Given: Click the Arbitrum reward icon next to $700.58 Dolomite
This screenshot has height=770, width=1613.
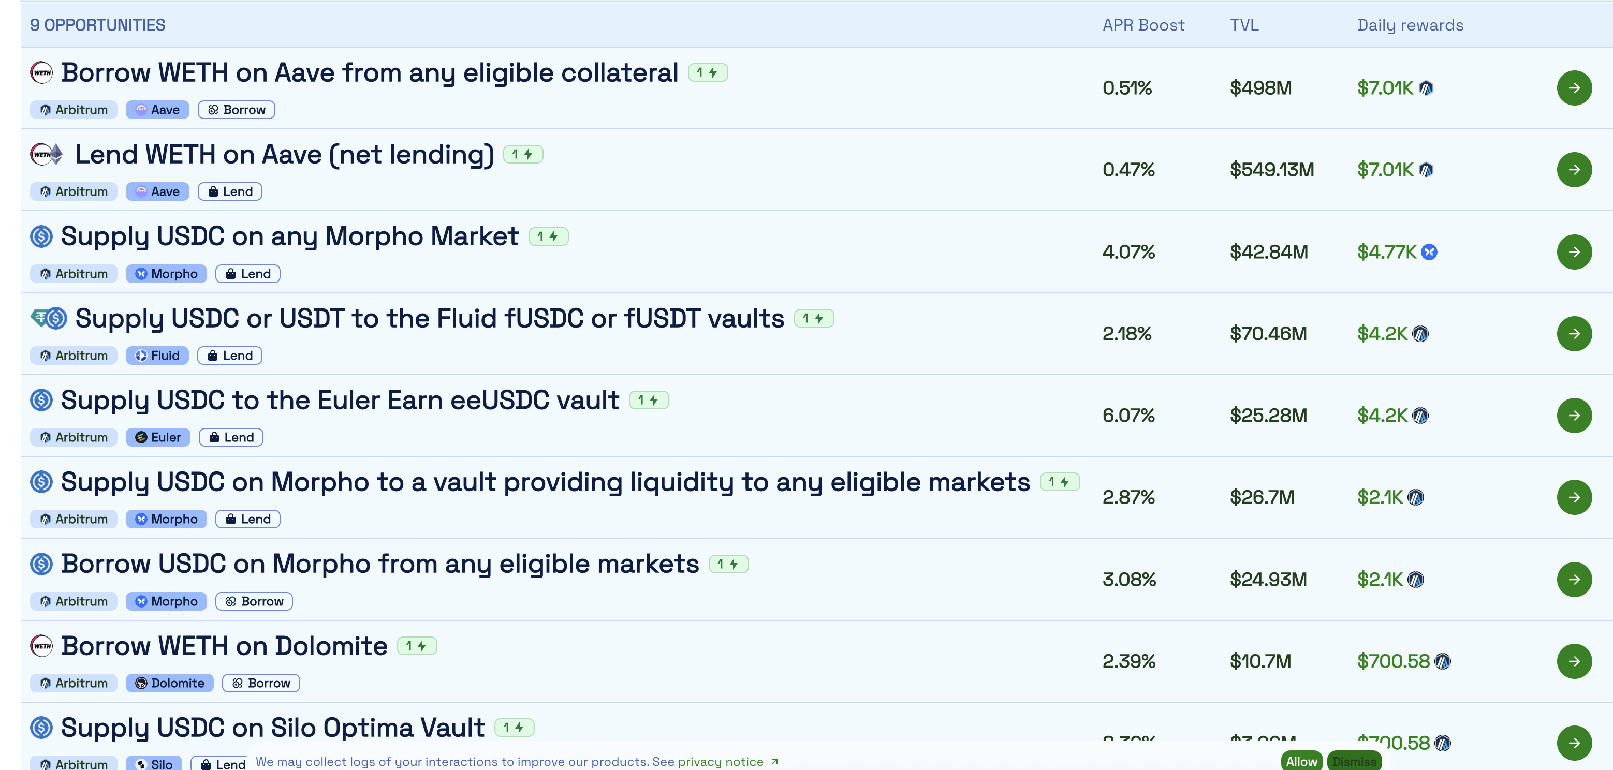Looking at the screenshot, I should point(1443,661).
